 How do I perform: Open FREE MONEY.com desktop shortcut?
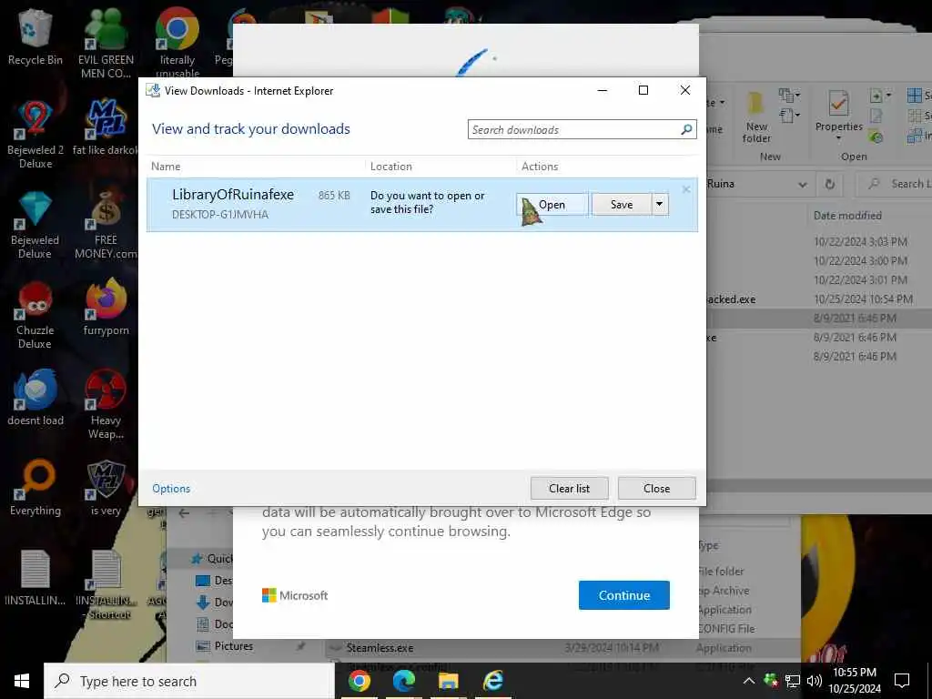point(106,225)
